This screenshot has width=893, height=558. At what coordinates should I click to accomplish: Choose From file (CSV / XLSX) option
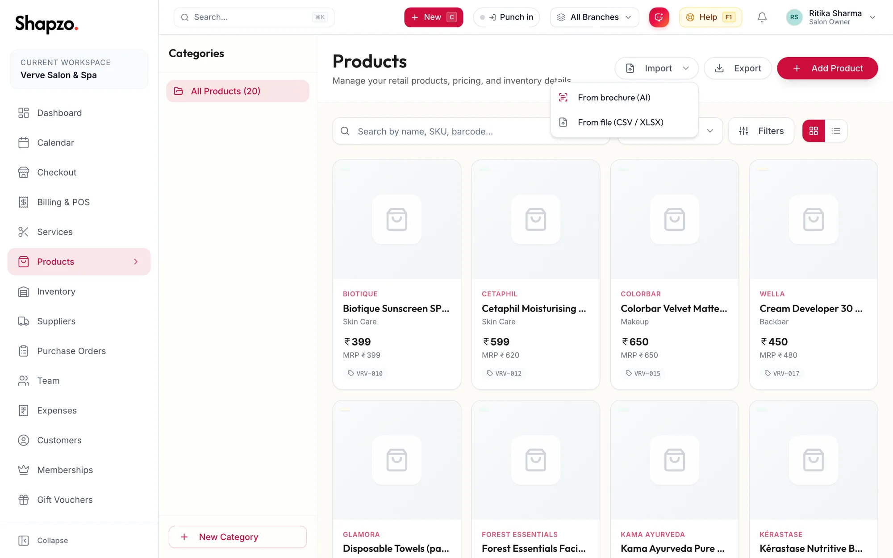coord(624,122)
